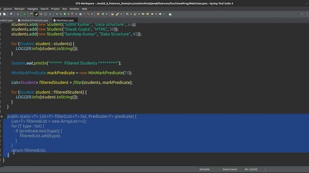Click the Pin Editor toolbar icon

(x=170, y=14)
